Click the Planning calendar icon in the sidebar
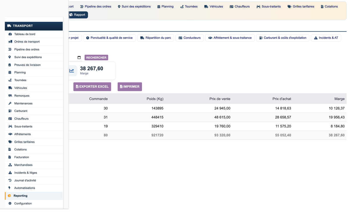Image resolution: width=350 pixels, height=218 pixels. [x=10, y=72]
